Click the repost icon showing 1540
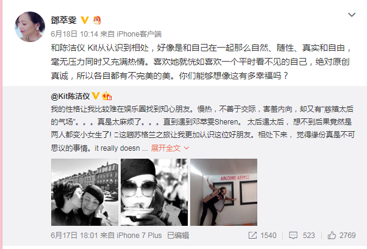Viewport: 367px width, 249px height. pyautogui.click(x=262, y=236)
